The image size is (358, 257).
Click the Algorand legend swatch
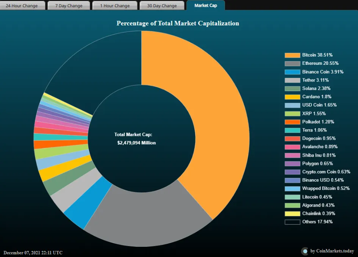pos(292,205)
